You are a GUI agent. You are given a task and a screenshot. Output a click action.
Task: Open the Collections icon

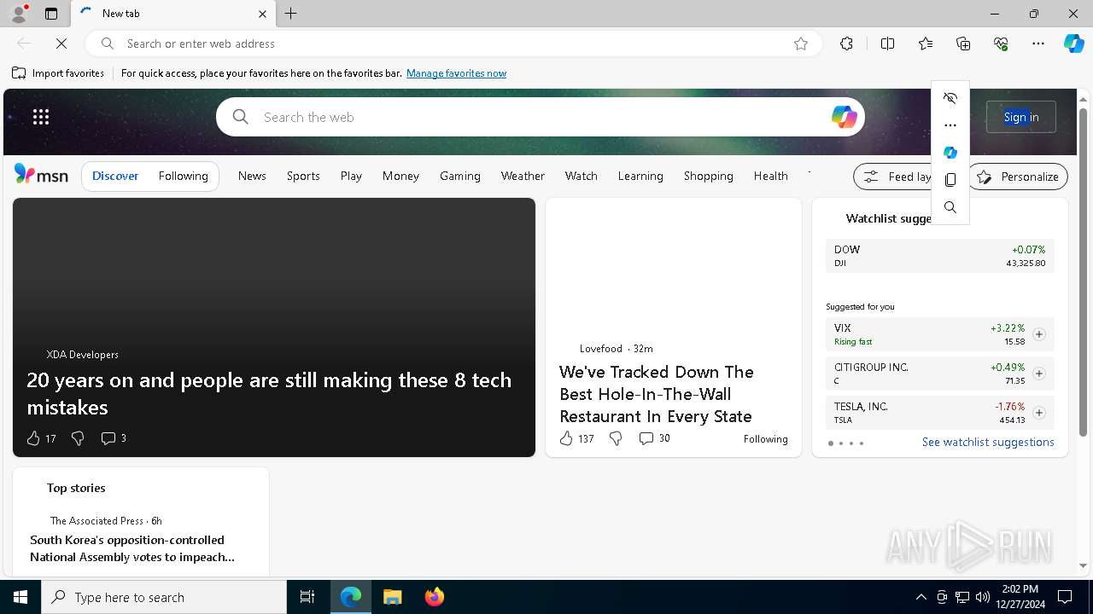pyautogui.click(x=963, y=43)
